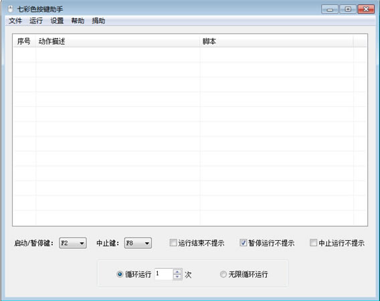Increase loop count with up arrow
Screen dimensions: 380x301
177,272
